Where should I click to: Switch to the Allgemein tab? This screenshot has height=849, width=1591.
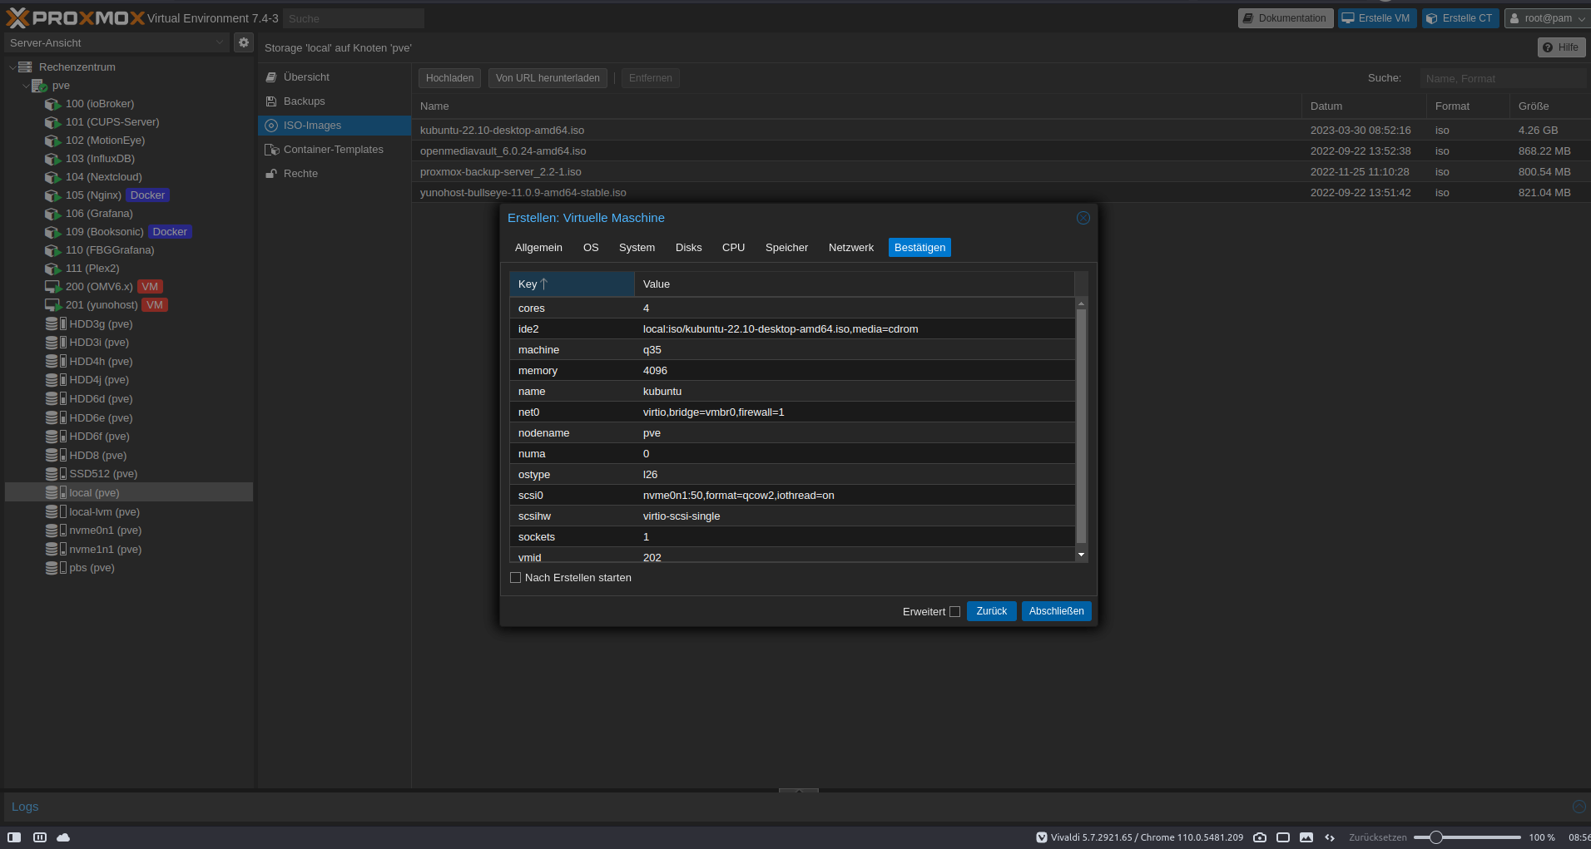(x=538, y=248)
